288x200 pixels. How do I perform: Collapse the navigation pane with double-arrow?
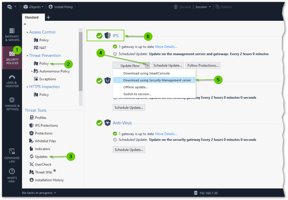click(x=25, y=24)
